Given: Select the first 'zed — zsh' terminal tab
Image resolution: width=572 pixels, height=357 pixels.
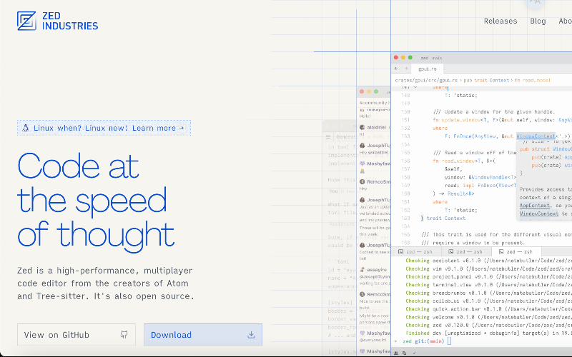Looking at the screenshot, I should (x=420, y=252).
